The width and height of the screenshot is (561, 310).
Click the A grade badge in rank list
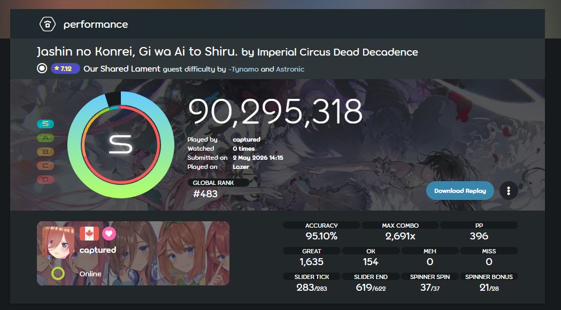(45, 138)
